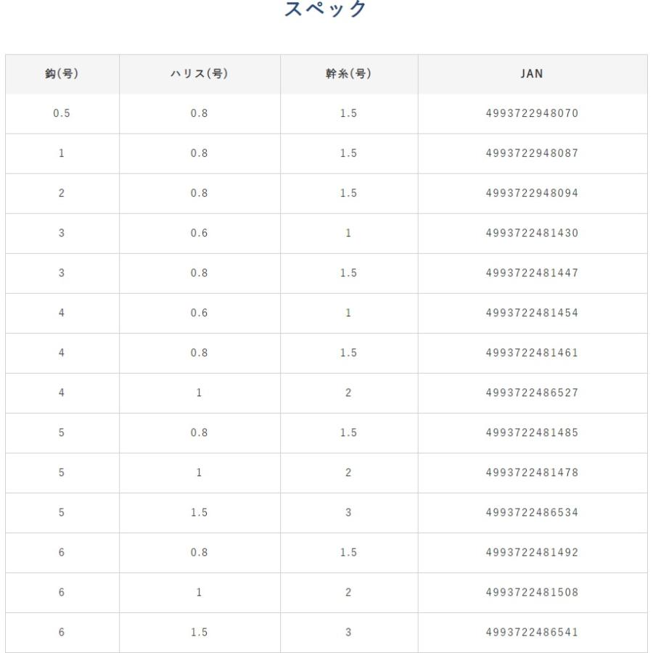The width and height of the screenshot is (653, 653).
Task: Click JAN code 4993722481461
Action: (532, 353)
